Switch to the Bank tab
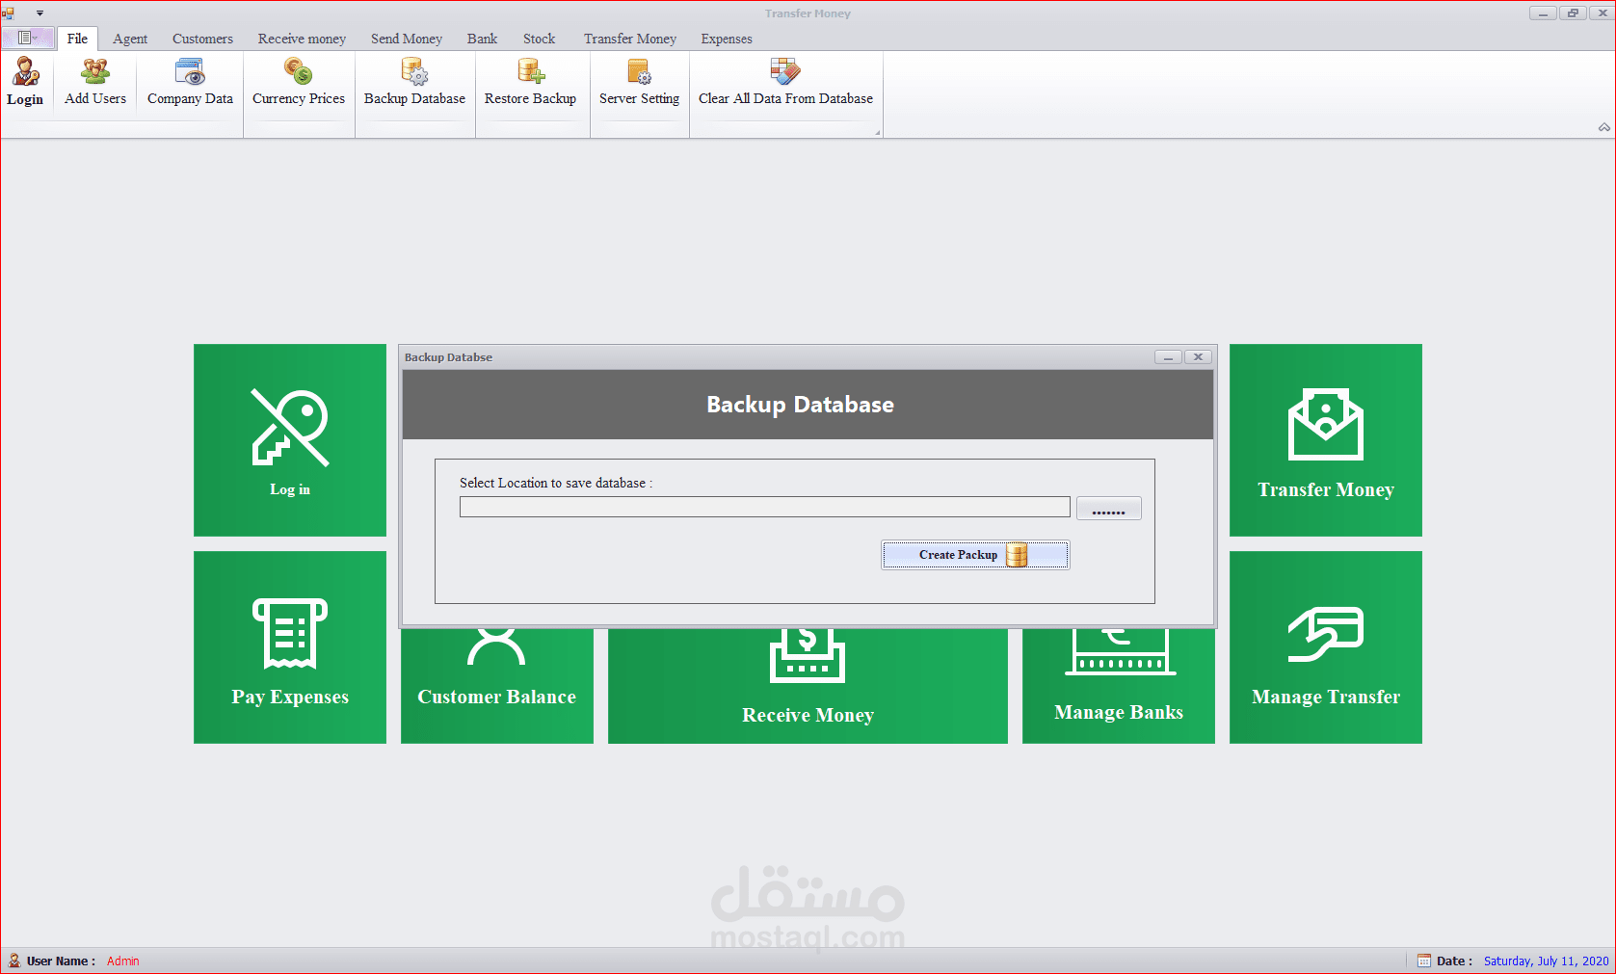This screenshot has width=1616, height=974. point(482,39)
